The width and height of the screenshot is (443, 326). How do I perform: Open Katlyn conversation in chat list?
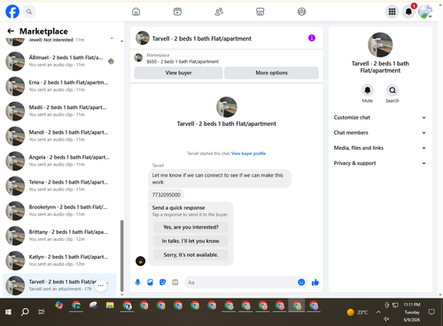click(60, 260)
